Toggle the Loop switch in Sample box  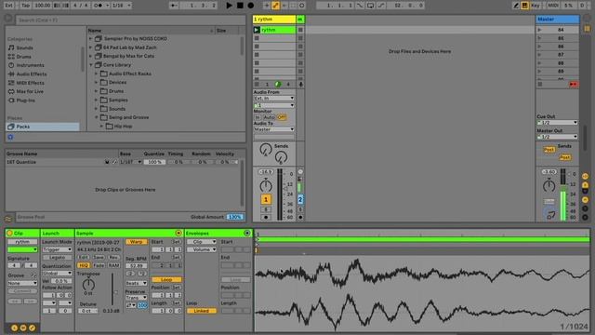166,279
